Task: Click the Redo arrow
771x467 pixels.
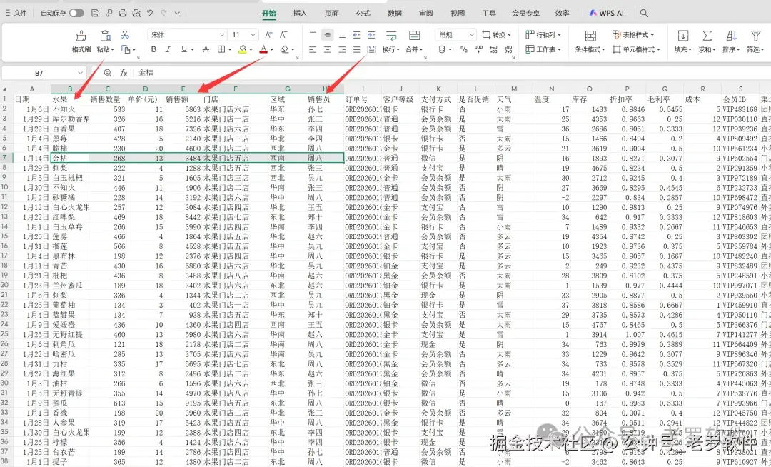Action: coord(163,14)
